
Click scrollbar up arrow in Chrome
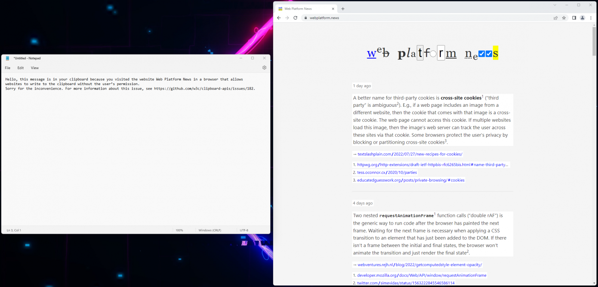coord(594,25)
